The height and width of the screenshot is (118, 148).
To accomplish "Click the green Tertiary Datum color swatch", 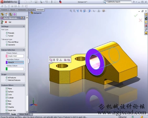I will [7, 69].
